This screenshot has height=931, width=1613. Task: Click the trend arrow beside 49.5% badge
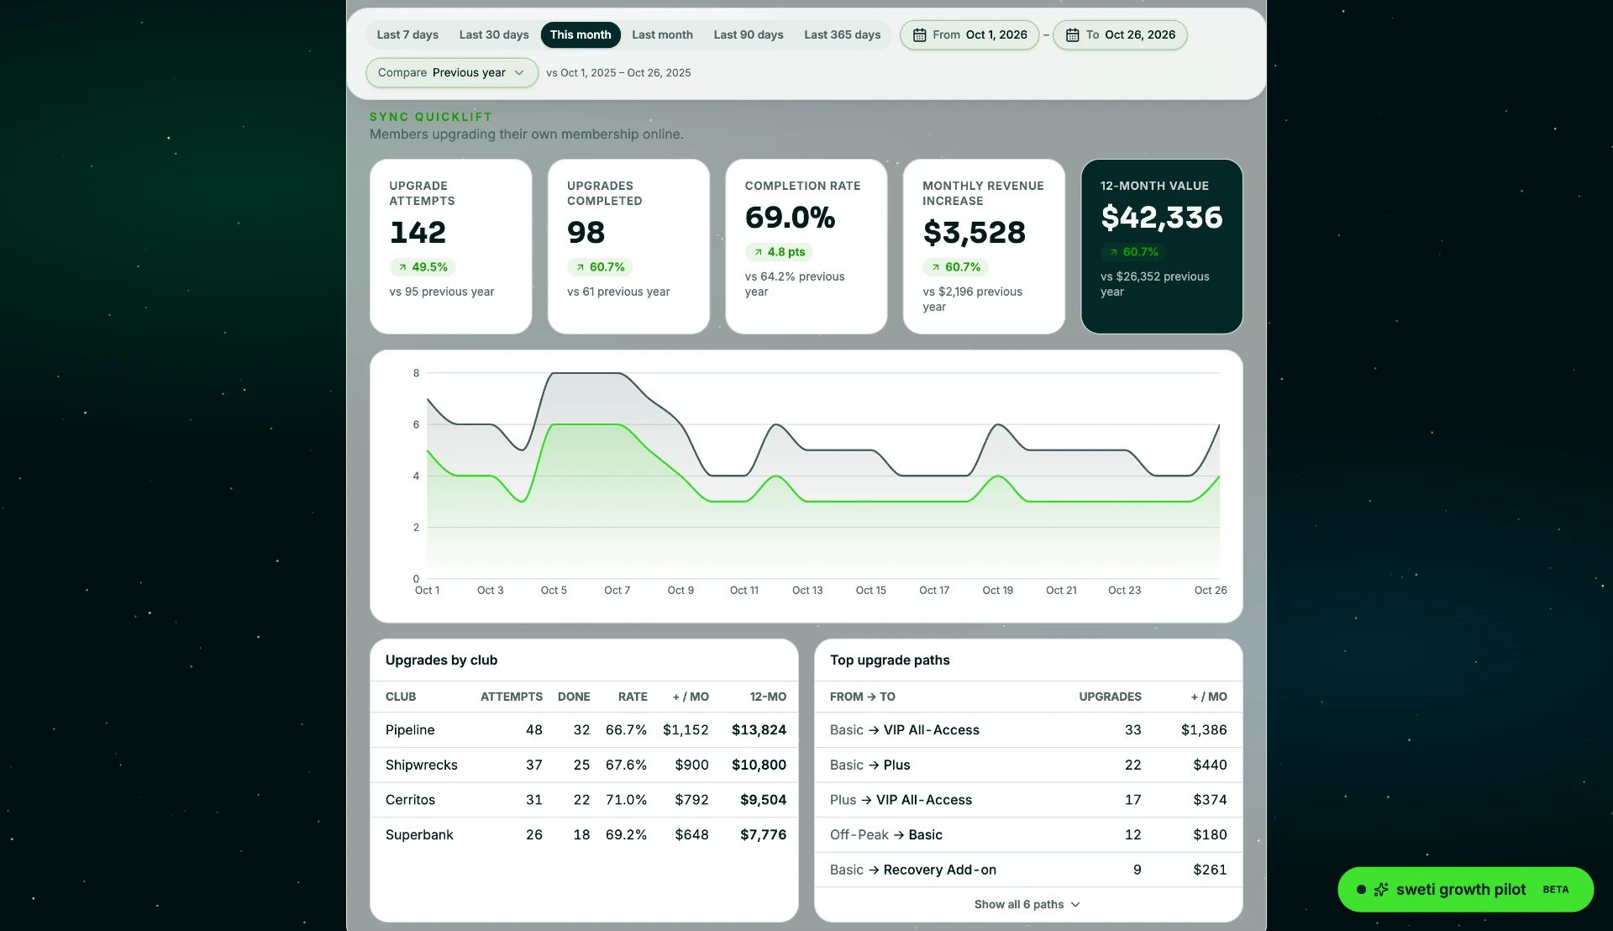point(402,267)
